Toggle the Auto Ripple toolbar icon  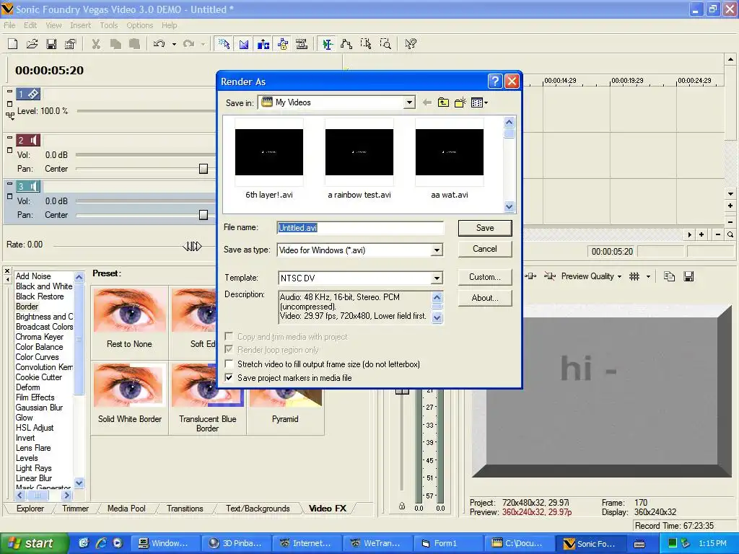click(x=263, y=44)
